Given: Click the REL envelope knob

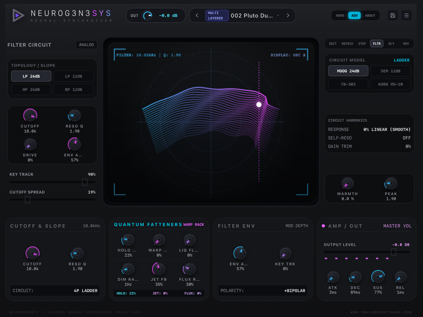Looking at the screenshot, I should [x=400, y=277].
